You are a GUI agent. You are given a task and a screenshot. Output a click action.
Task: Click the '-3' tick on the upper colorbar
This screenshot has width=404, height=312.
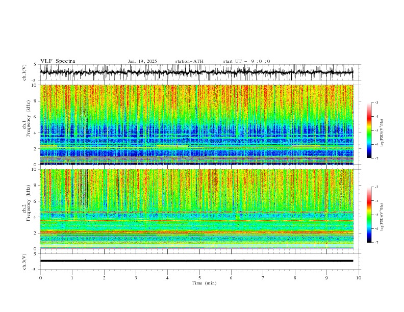[376, 102]
